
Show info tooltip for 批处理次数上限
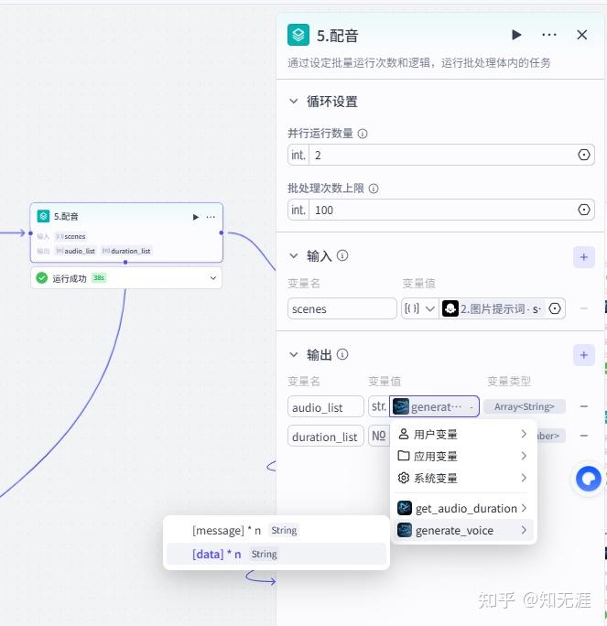374,189
